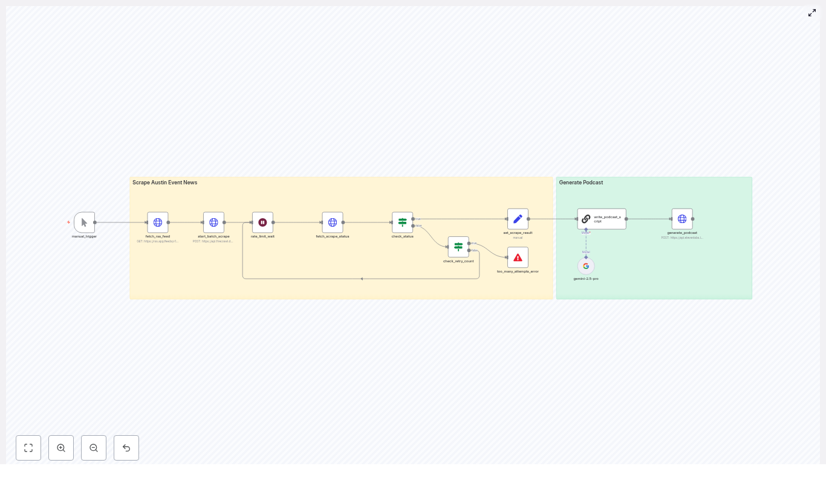826x492 pixels.
Task: Open the start_batch_scrape node
Action: (x=213, y=222)
